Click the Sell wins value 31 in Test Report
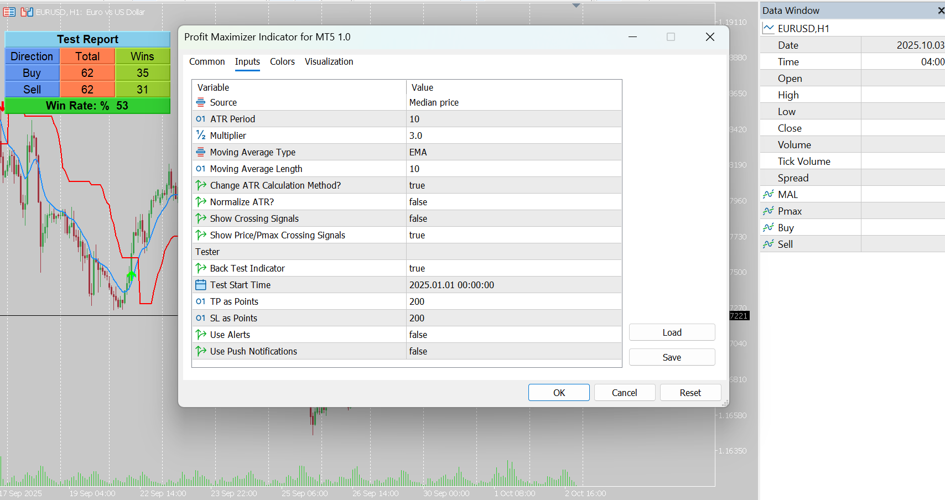The height and width of the screenshot is (500, 945). point(143,90)
